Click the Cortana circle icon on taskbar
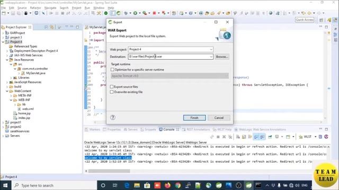This screenshot has height=190, width=339. pos(103,185)
